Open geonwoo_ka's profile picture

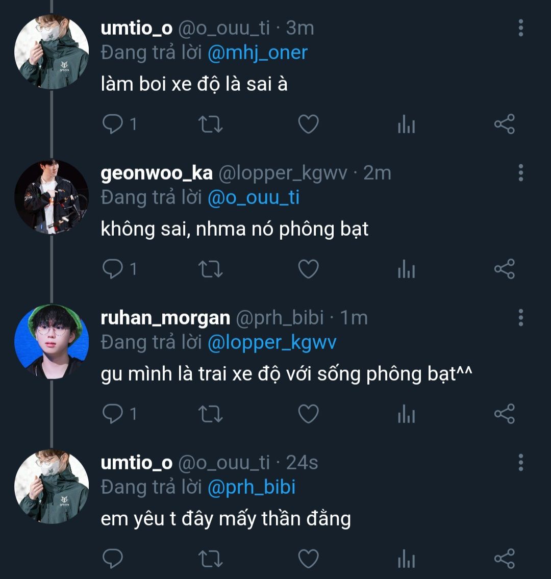51,197
